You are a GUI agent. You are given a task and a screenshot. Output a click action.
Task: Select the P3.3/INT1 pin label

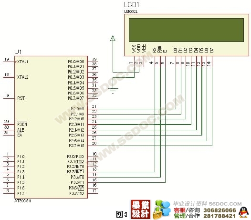[75, 172]
